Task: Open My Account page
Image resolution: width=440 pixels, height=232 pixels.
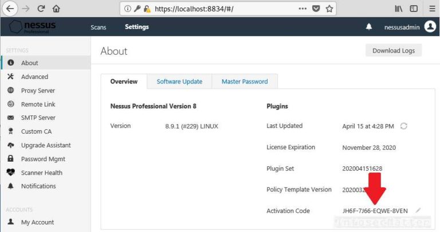Action: coord(37,222)
